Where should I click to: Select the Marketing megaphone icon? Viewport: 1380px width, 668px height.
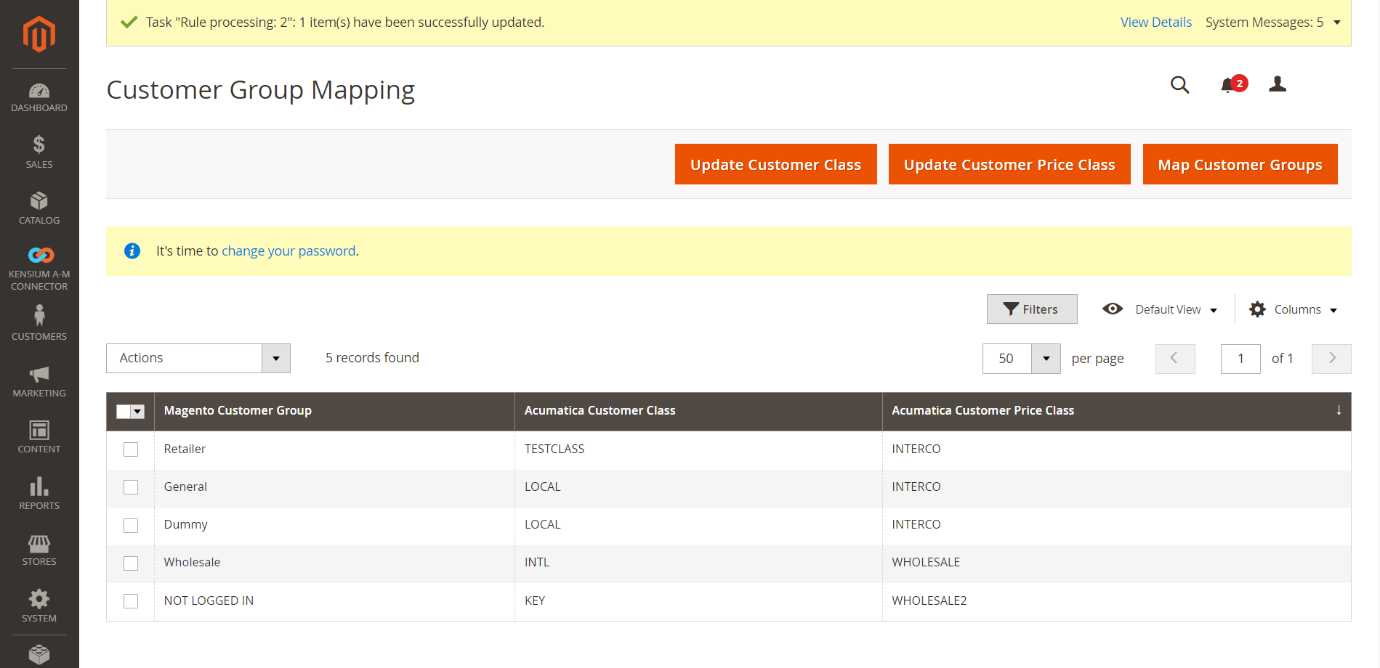(39, 376)
